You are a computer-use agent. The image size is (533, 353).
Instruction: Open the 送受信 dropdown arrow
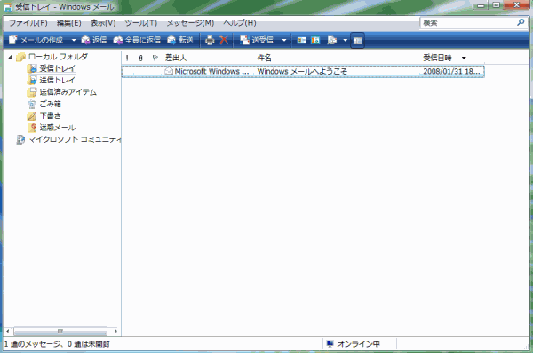(x=284, y=40)
